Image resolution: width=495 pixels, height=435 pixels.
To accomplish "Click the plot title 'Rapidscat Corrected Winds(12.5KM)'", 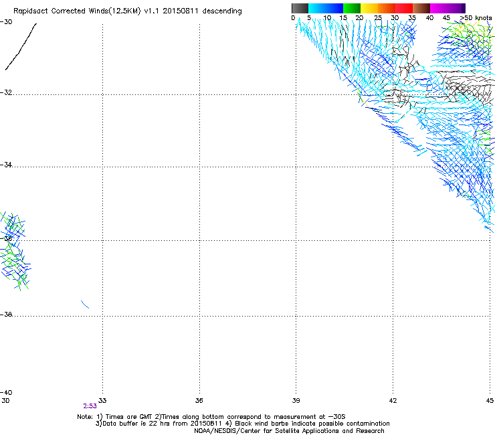I will click(x=77, y=11).
